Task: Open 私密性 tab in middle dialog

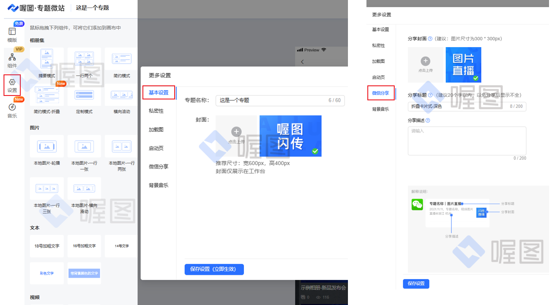Action: pyautogui.click(x=156, y=111)
